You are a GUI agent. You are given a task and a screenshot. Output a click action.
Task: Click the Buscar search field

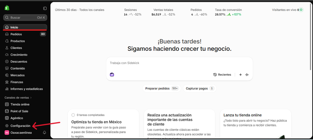(x=25, y=18)
